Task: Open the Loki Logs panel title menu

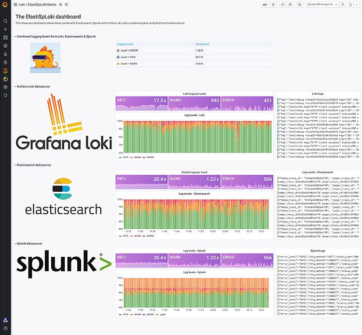Action: 318,94
